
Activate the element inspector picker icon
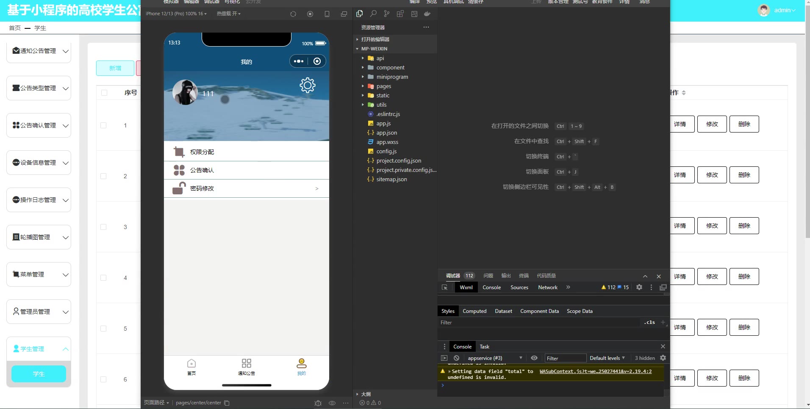[x=444, y=287]
